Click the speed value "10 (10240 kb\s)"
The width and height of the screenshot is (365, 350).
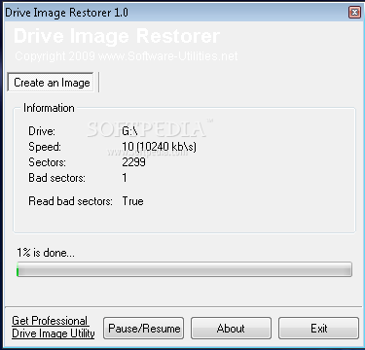pyautogui.click(x=159, y=147)
